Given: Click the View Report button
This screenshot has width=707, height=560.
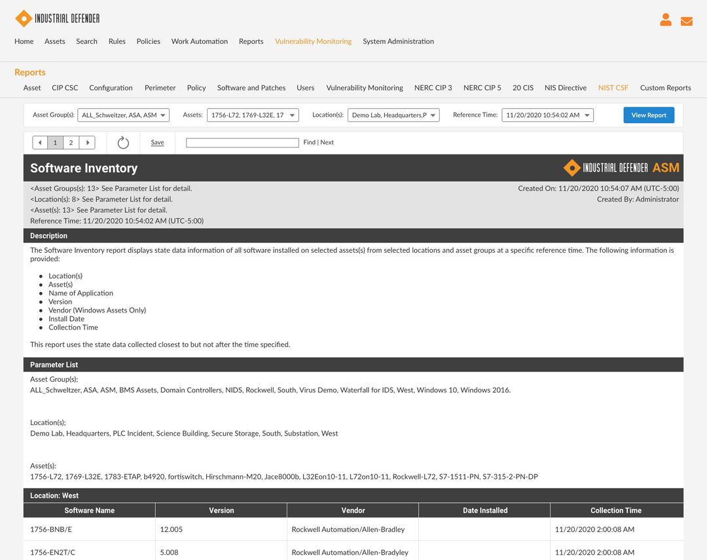Looking at the screenshot, I should (649, 115).
